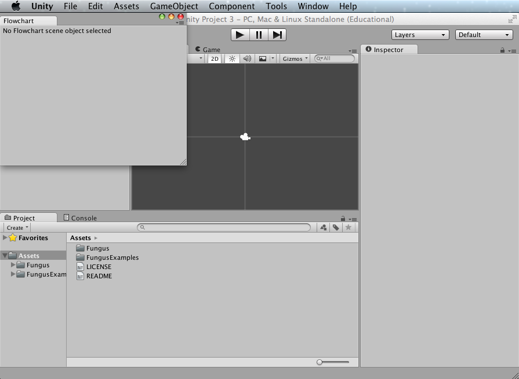Start Play mode
This screenshot has width=519, height=379.
point(240,35)
